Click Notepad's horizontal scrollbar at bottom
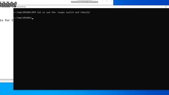Screen dimensions: 169x95 pos(7,80)
